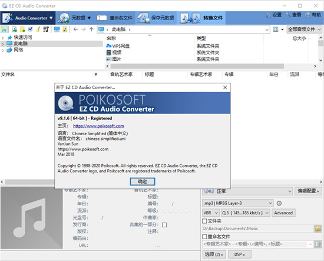324x261 pixels.
Task: Expand the 网络 tree node
Action: (x=3, y=50)
